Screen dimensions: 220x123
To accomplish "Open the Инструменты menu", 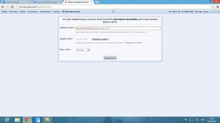I will click(x=33, y=12).
